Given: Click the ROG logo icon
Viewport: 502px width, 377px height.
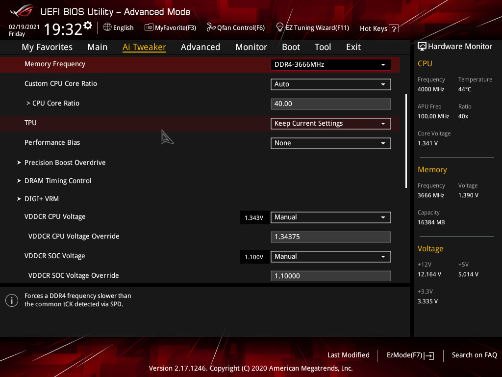Looking at the screenshot, I should point(21,11).
